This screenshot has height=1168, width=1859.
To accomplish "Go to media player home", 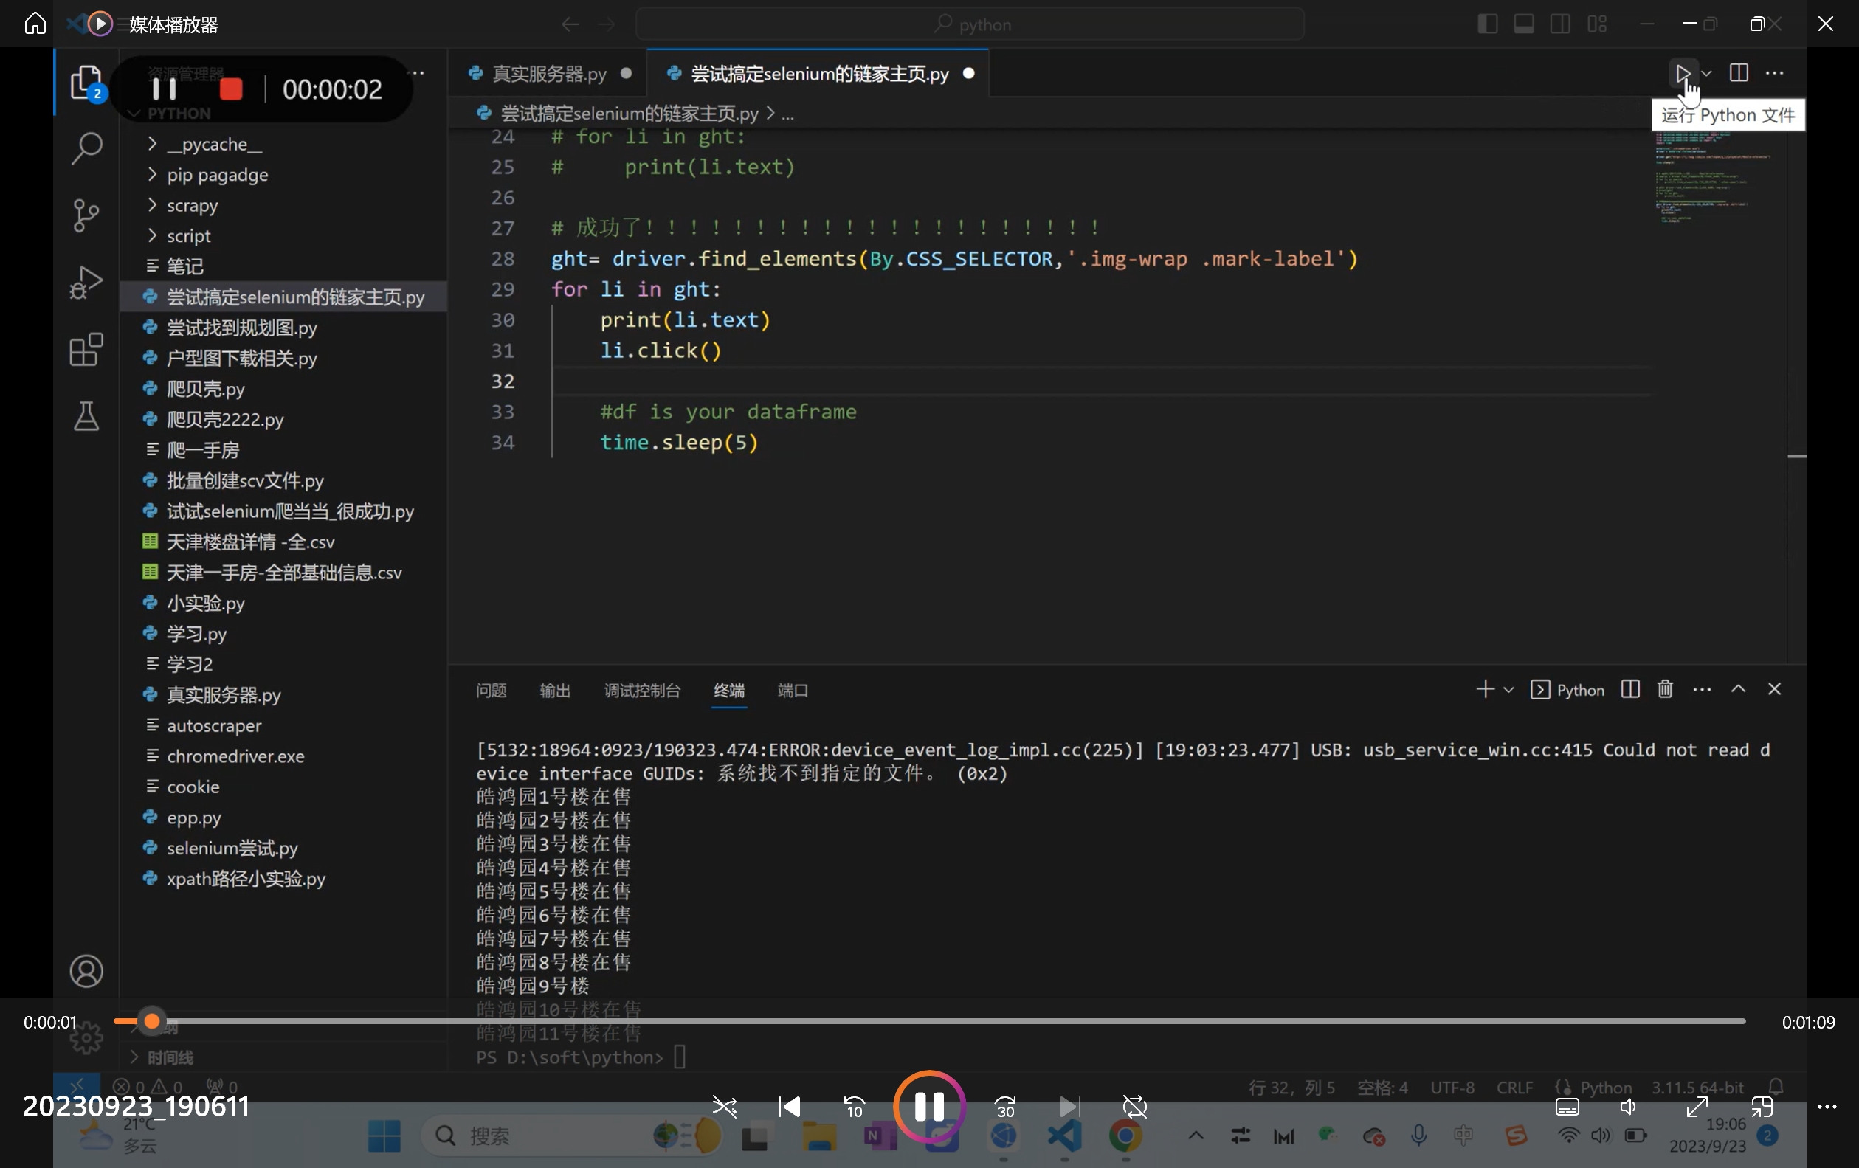I will 35,24.
